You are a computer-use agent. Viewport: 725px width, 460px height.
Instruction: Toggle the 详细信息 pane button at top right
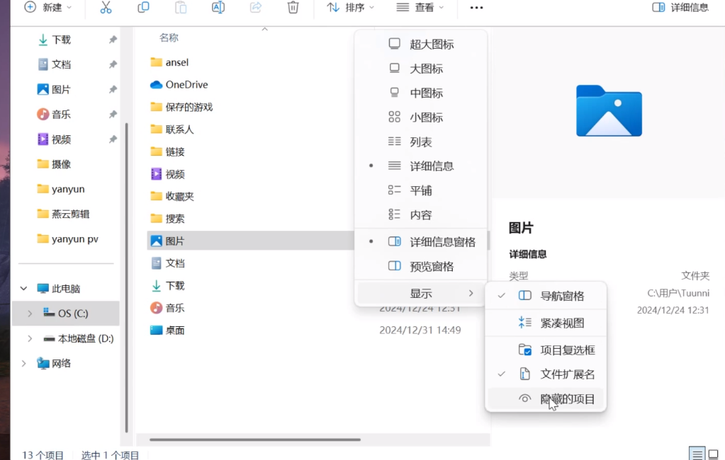coord(680,8)
